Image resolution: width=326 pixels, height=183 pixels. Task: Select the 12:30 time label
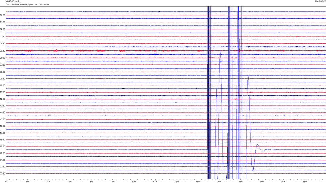[3, 99]
